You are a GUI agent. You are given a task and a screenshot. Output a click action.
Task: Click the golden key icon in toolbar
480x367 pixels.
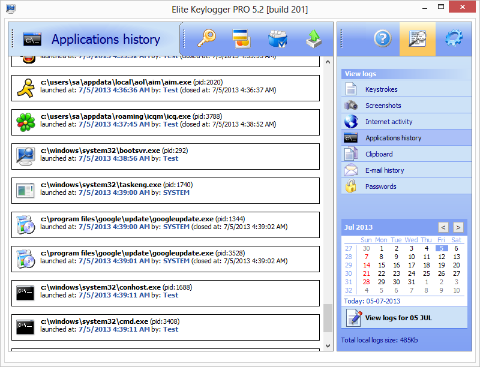(207, 39)
